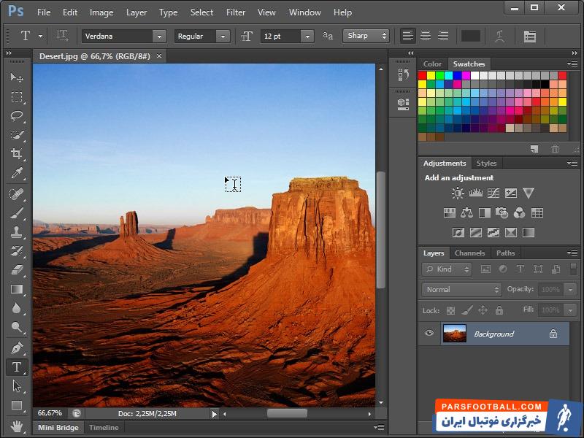
Task: Open the 12 pt font size dropdown
Action: click(307, 36)
